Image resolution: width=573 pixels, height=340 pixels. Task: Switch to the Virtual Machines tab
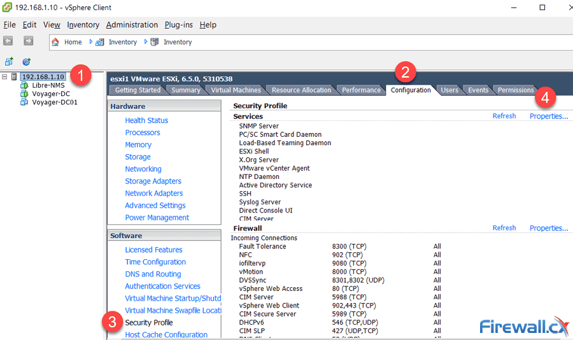(236, 90)
